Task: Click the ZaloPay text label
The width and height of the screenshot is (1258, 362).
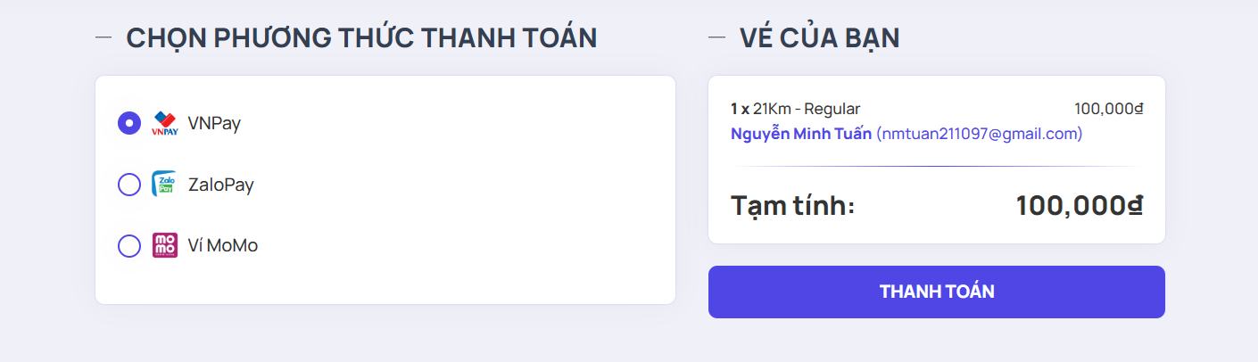Action: (221, 185)
